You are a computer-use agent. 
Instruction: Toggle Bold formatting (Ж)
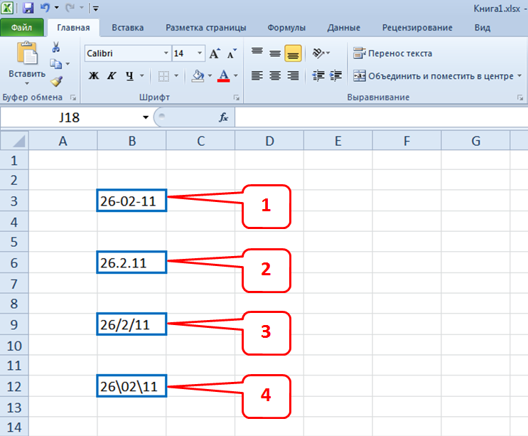(x=93, y=75)
